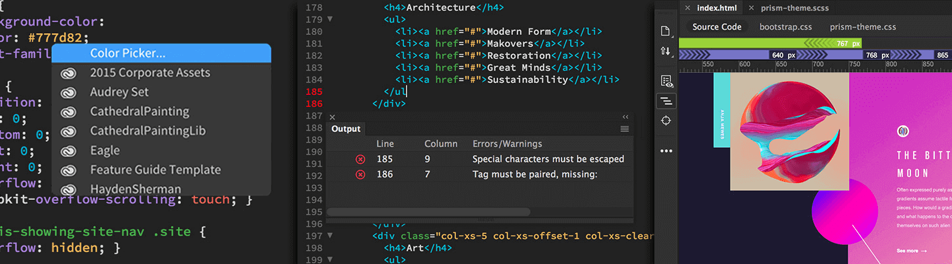
Task: Select the format source code icon
Action: (x=666, y=101)
